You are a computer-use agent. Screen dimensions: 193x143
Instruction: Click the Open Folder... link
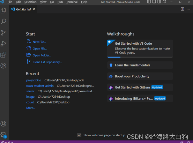(42, 55)
